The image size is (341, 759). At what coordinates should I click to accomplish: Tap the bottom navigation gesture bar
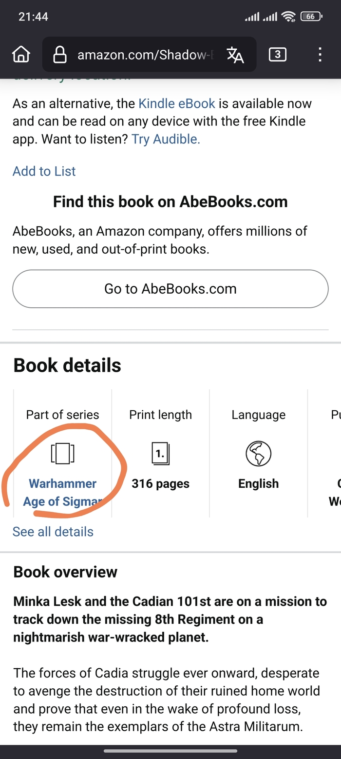(x=170, y=751)
